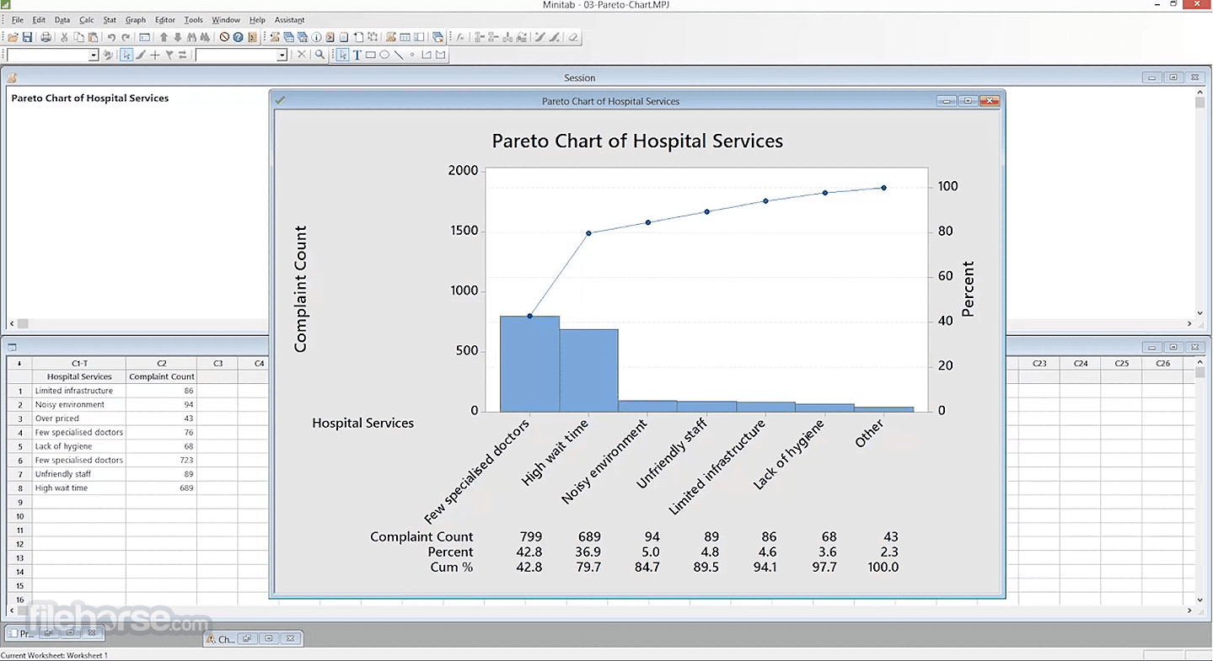Viewport: 1213px width, 661px height.
Task: Cut the selection to clipboard
Action: (x=63, y=37)
